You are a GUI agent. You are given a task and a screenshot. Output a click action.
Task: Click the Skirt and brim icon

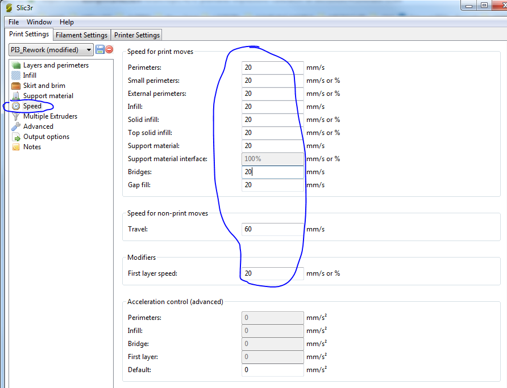point(16,86)
